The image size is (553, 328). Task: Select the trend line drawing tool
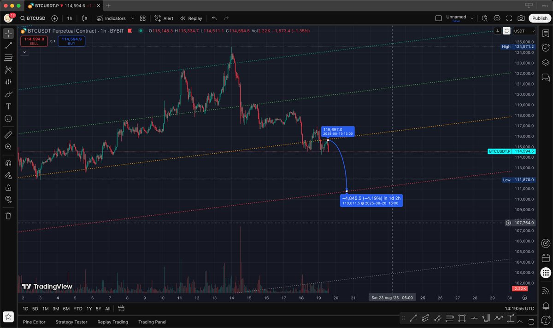pyautogui.click(x=8, y=46)
